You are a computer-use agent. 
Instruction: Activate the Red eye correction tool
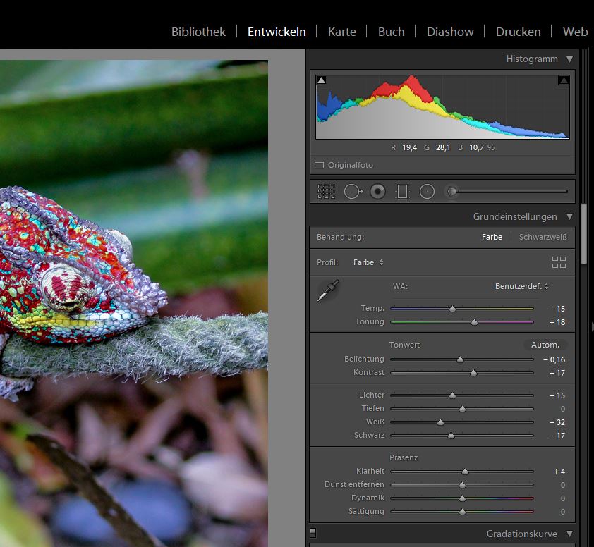coord(377,190)
